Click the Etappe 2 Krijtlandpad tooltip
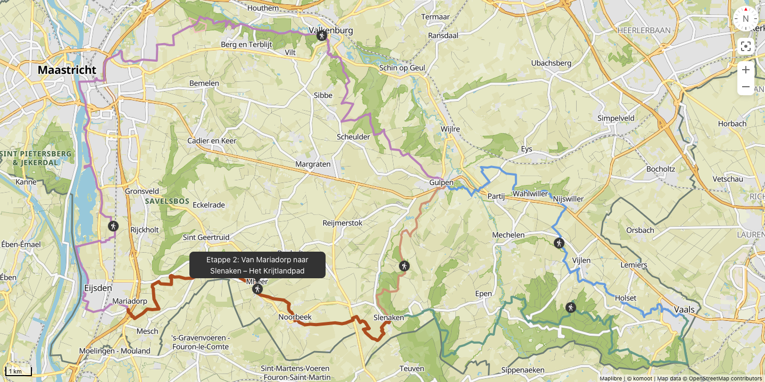 click(257, 265)
